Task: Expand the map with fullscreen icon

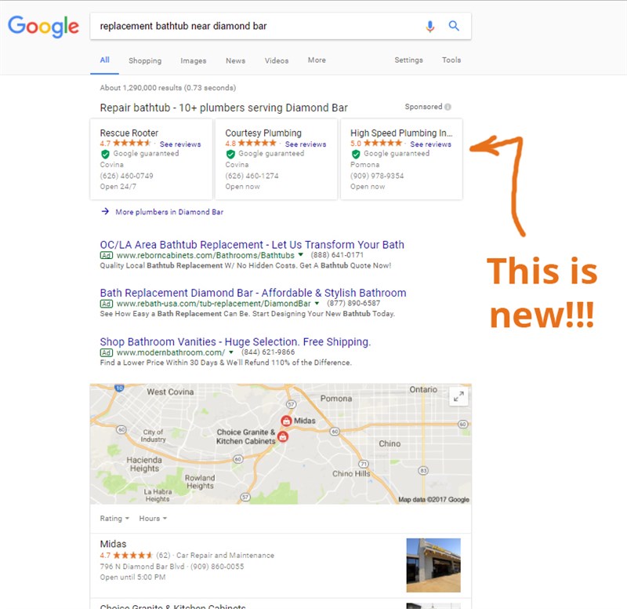Action: point(458,396)
